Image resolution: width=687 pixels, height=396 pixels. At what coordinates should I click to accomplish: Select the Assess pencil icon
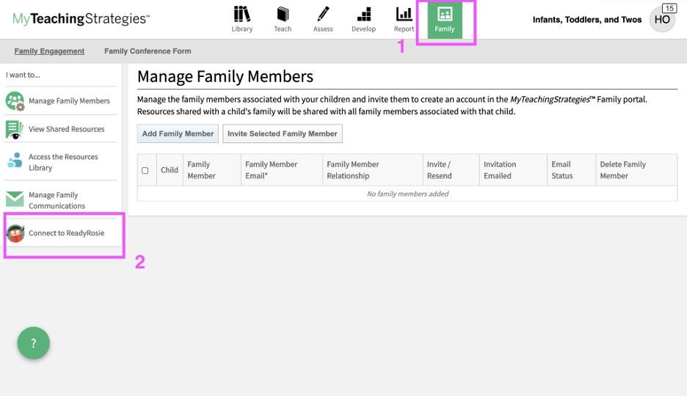323,15
